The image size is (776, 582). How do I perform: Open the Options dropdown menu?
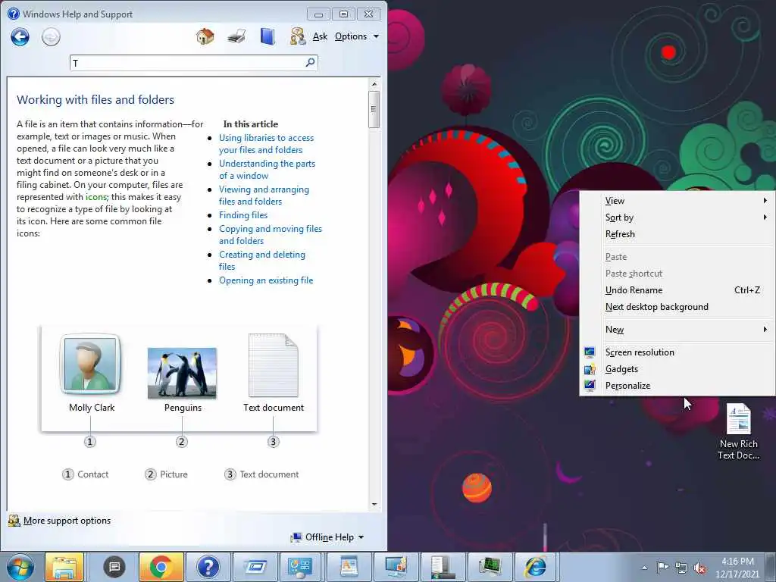[356, 36]
